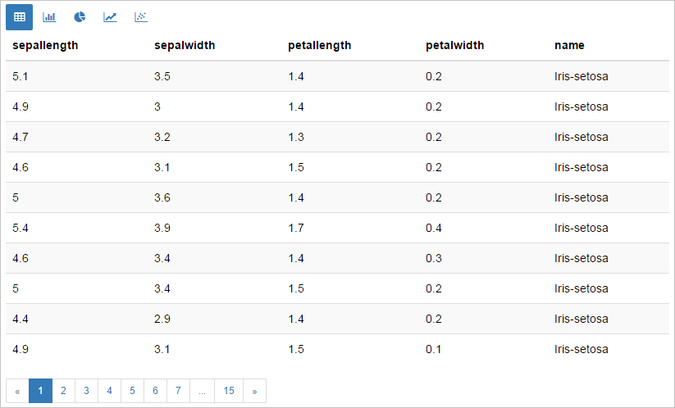Select the table view icon
675x408 pixels.
pyautogui.click(x=20, y=17)
